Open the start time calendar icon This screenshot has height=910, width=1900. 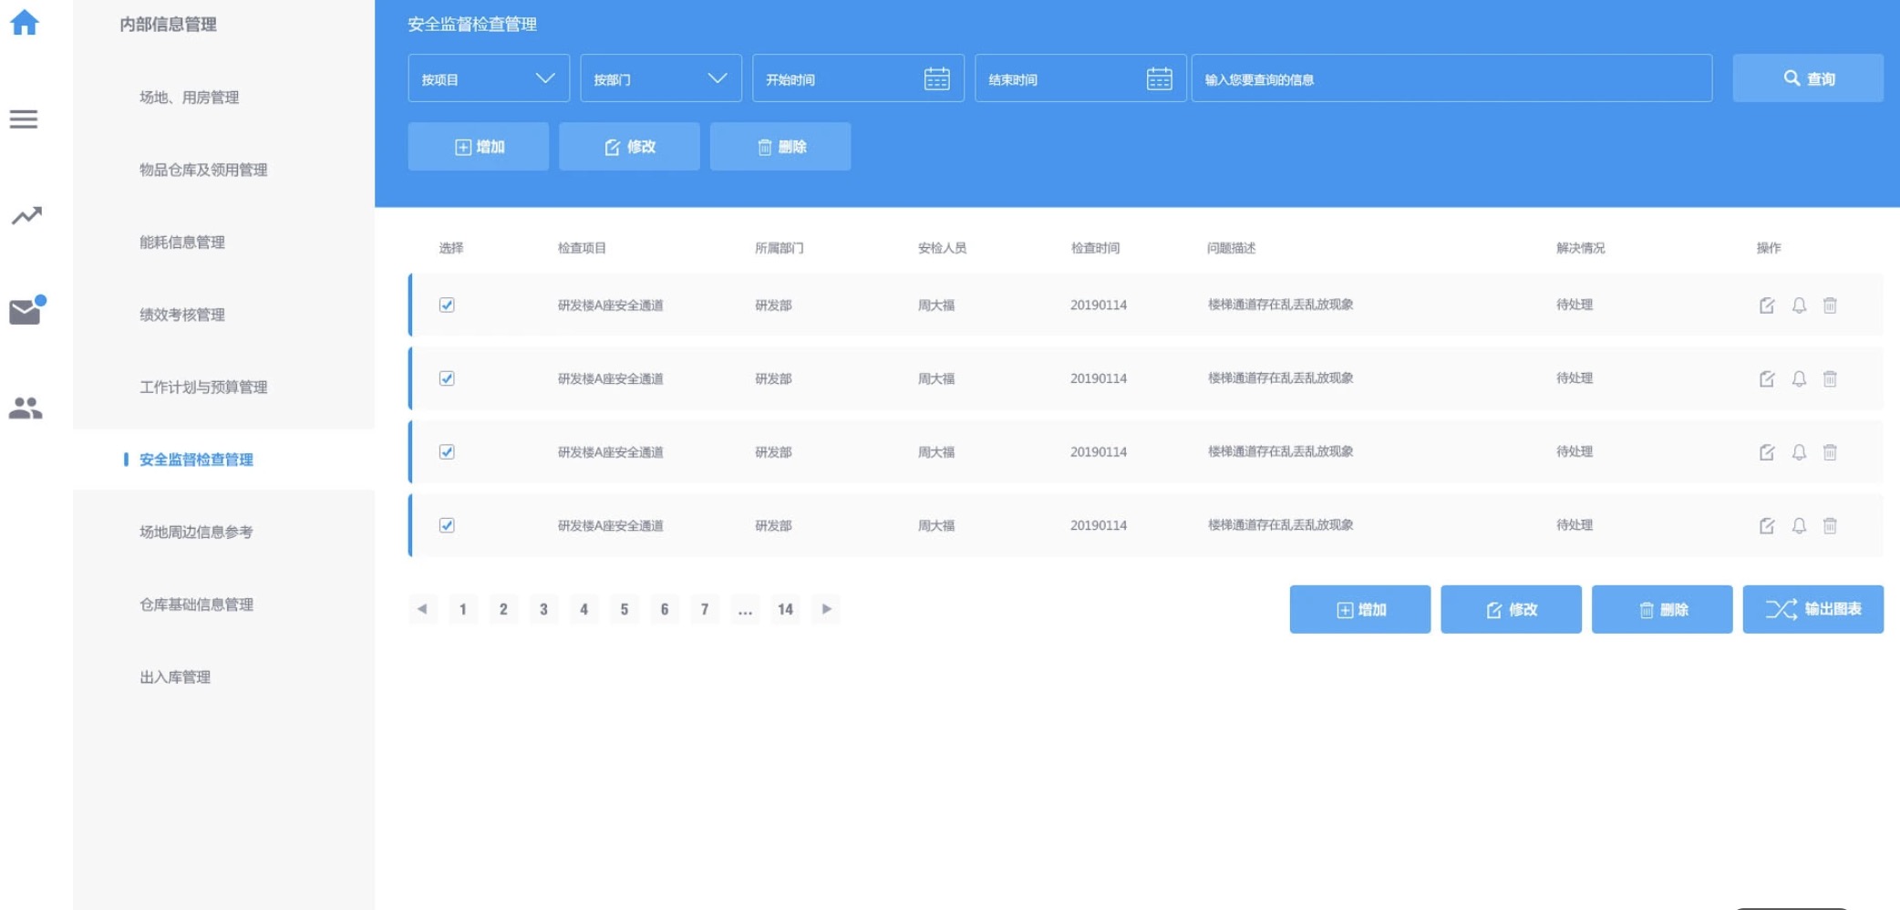[x=936, y=79]
